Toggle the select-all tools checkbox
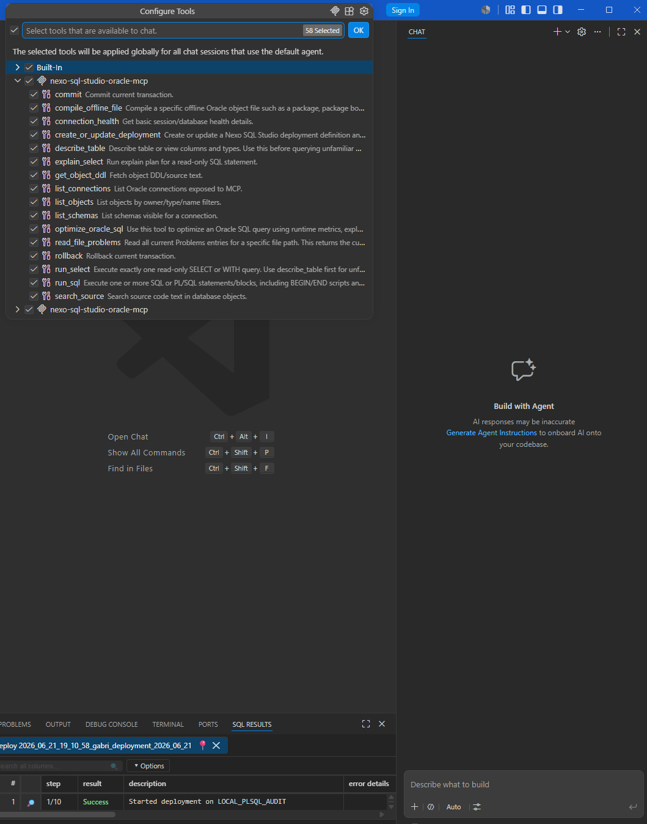Image resolution: width=647 pixels, height=824 pixels. (x=14, y=31)
